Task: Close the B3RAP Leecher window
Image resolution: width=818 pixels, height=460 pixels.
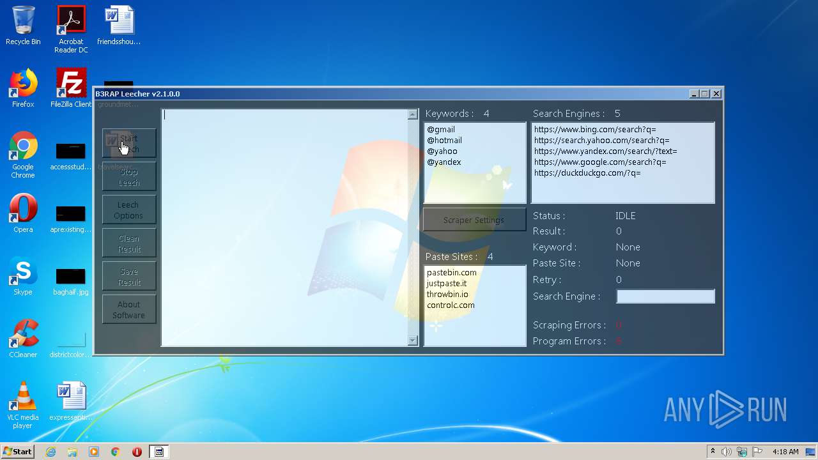Action: [716, 94]
